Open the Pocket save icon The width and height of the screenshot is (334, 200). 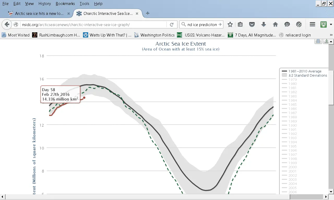click(x=252, y=24)
